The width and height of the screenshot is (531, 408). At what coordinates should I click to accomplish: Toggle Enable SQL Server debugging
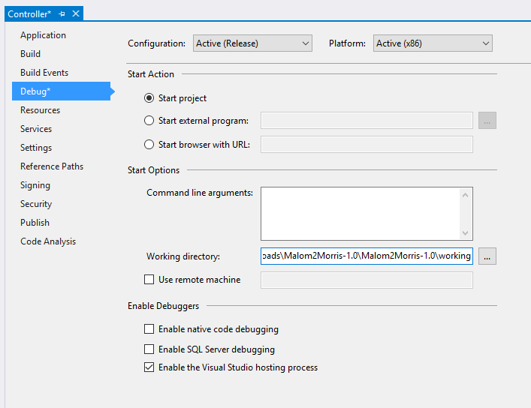[x=149, y=349]
